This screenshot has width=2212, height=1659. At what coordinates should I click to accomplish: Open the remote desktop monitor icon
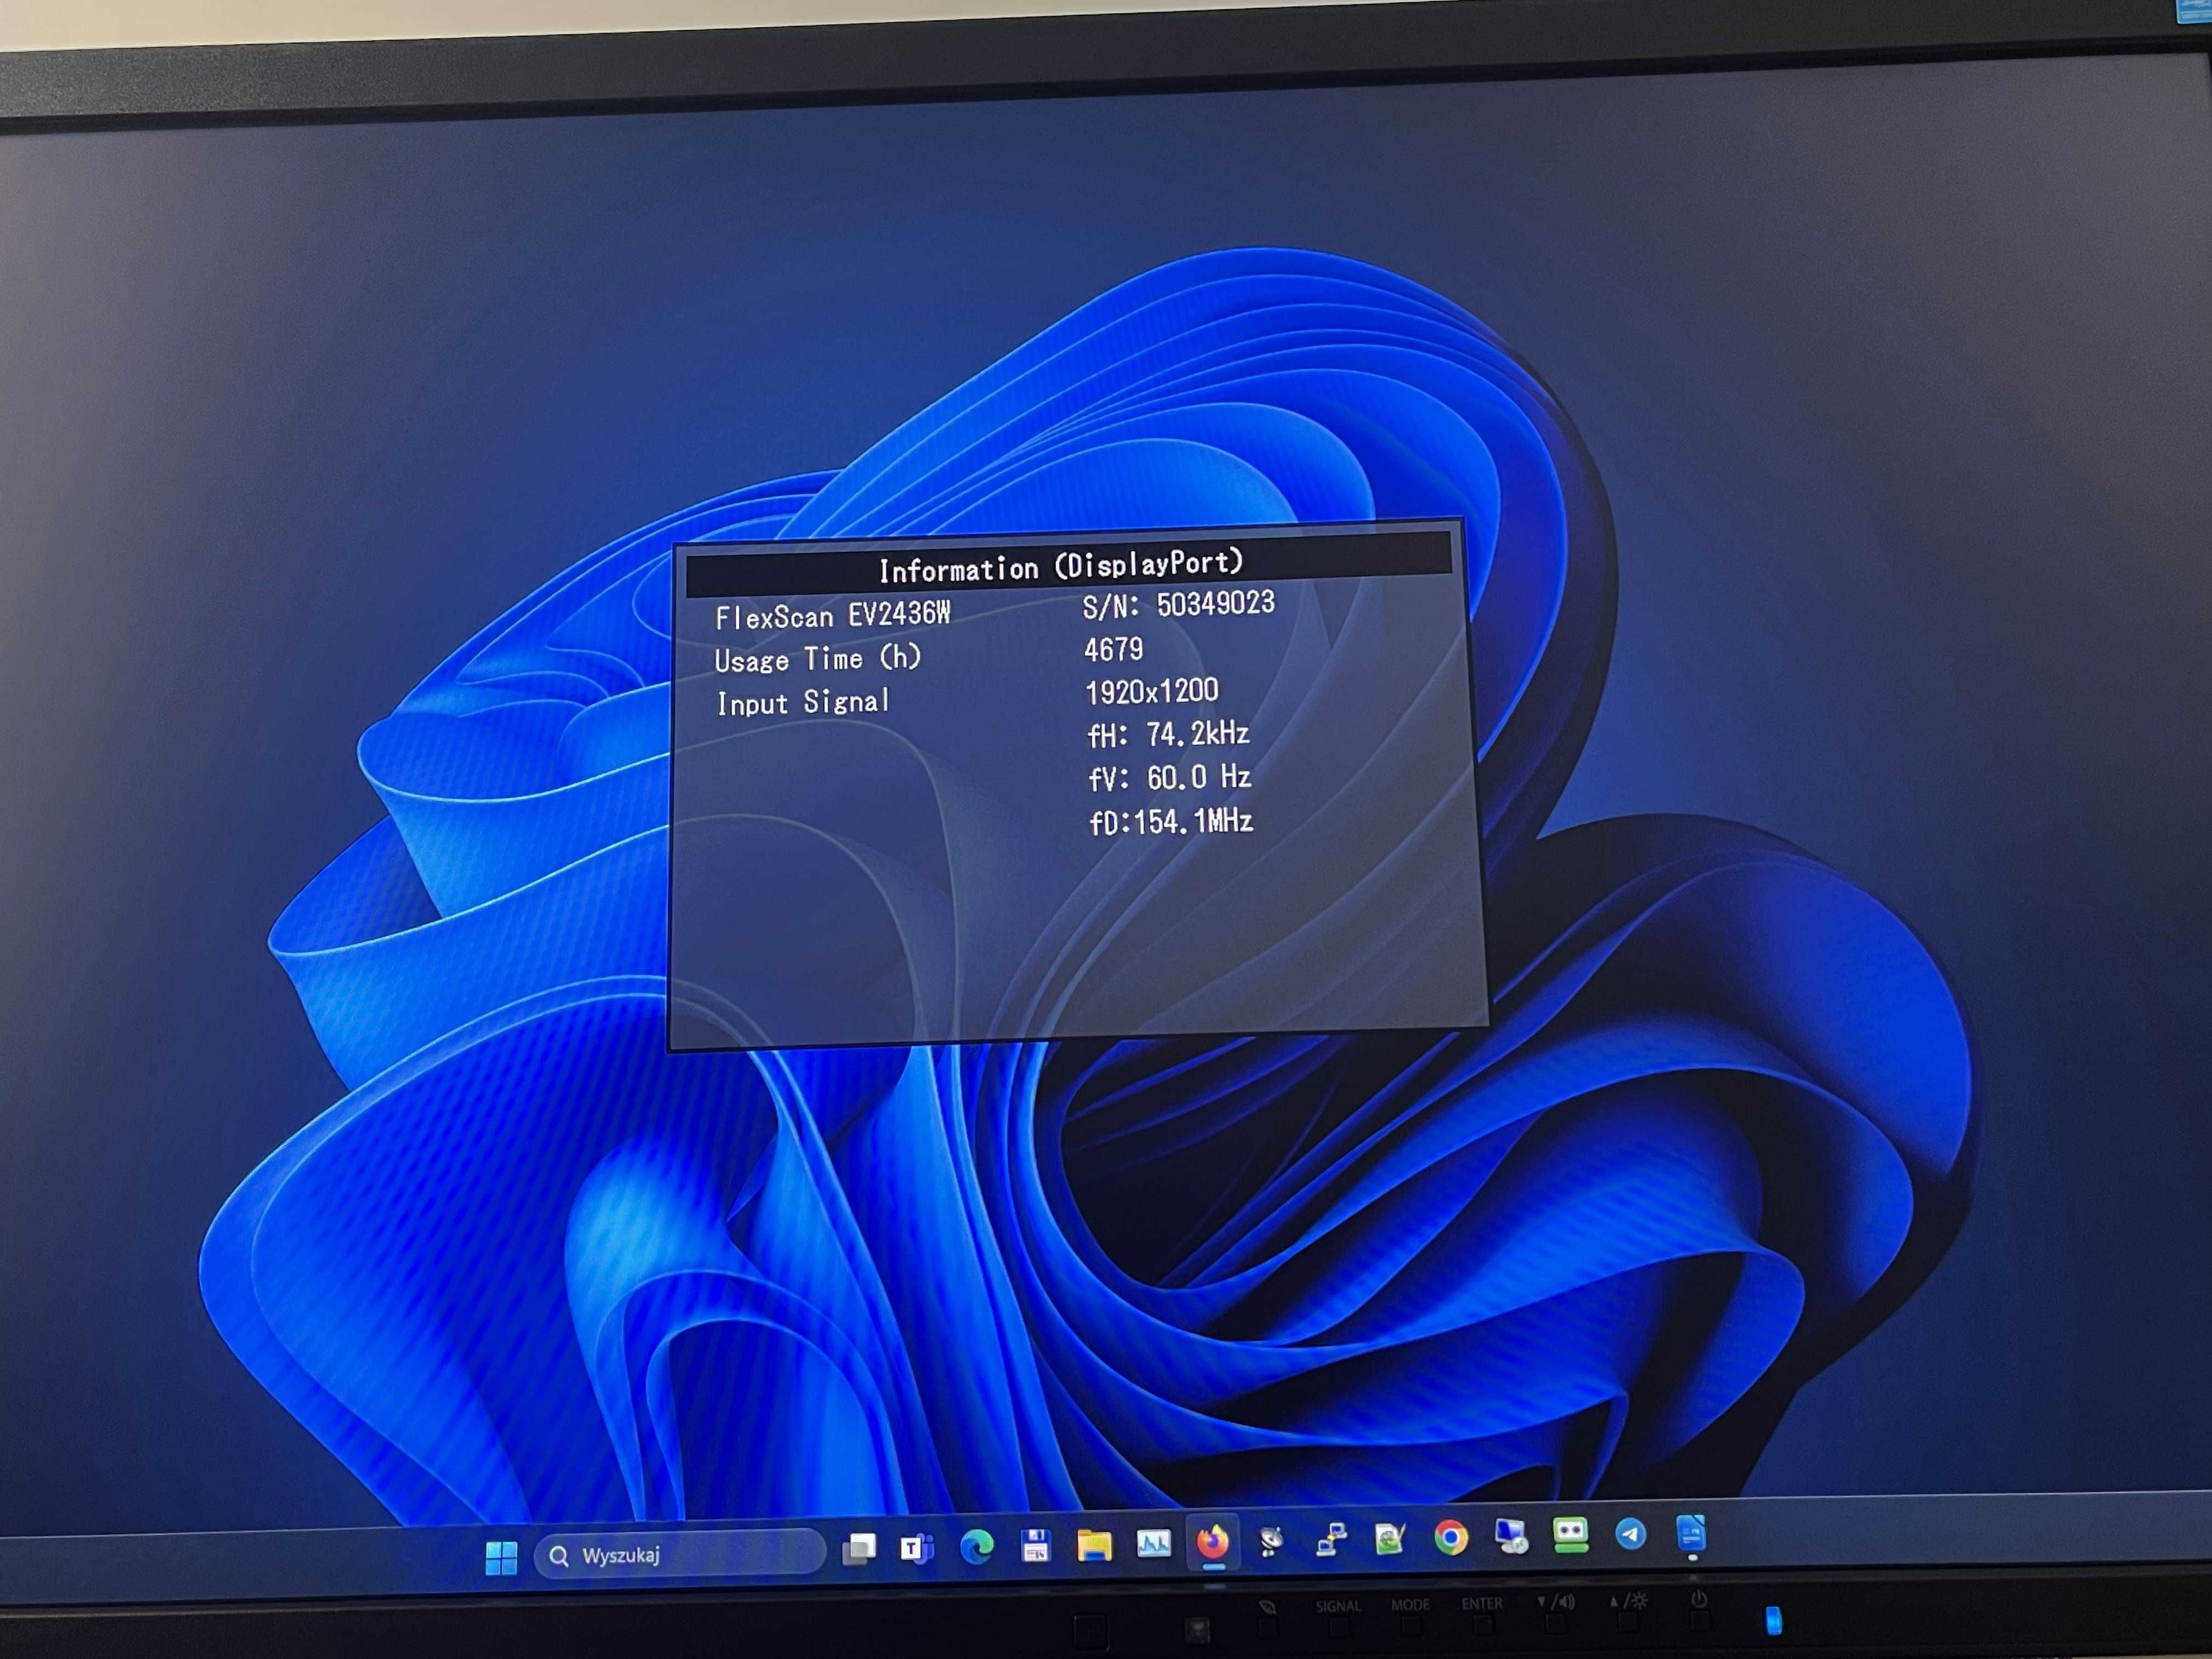pyautogui.click(x=1510, y=1536)
